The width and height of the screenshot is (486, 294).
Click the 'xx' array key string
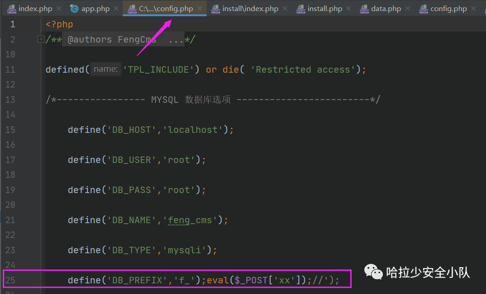pos(284,280)
